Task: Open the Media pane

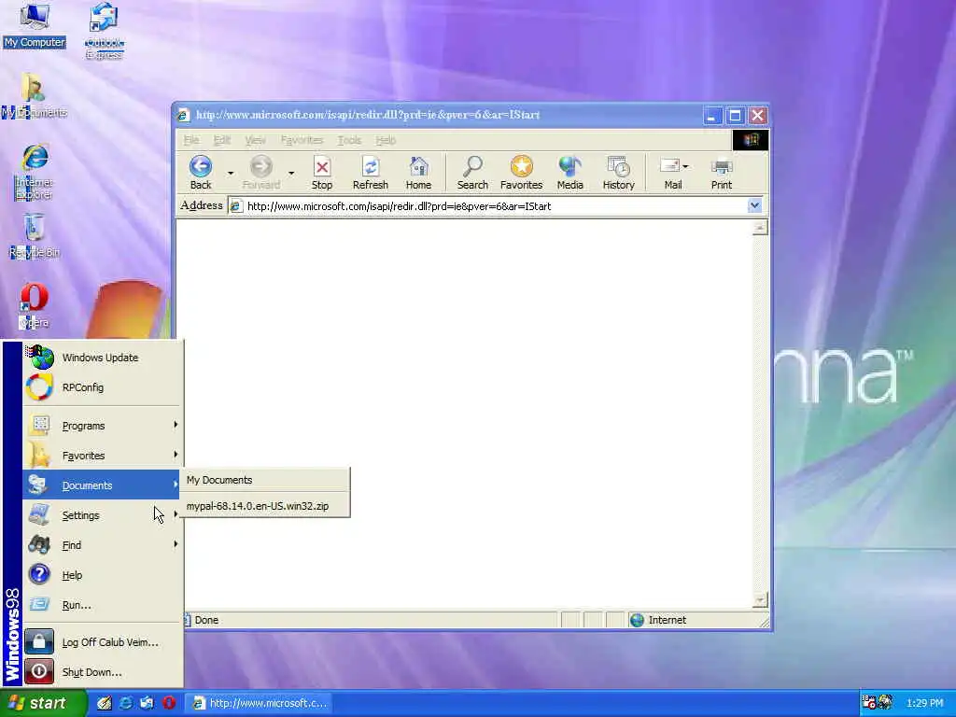Action: [x=570, y=173]
